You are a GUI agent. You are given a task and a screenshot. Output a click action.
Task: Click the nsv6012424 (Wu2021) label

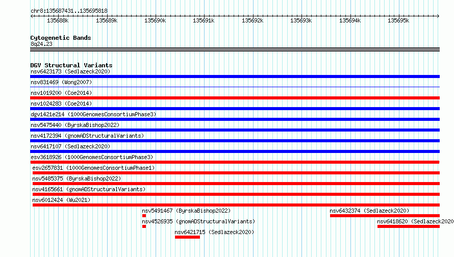[x=61, y=200]
